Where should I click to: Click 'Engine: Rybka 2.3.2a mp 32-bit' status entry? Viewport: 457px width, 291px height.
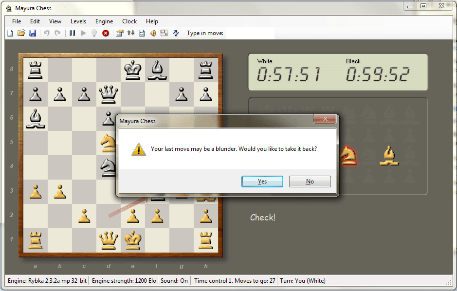click(47, 281)
